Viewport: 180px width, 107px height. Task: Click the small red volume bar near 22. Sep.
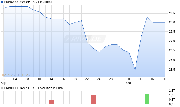coord(87,104)
